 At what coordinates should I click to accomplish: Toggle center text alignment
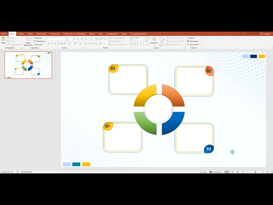90,44
